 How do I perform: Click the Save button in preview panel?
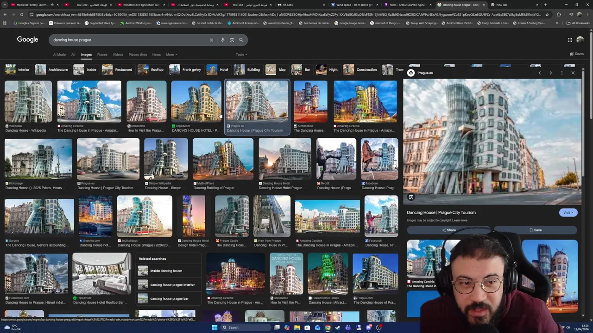tap(535, 230)
